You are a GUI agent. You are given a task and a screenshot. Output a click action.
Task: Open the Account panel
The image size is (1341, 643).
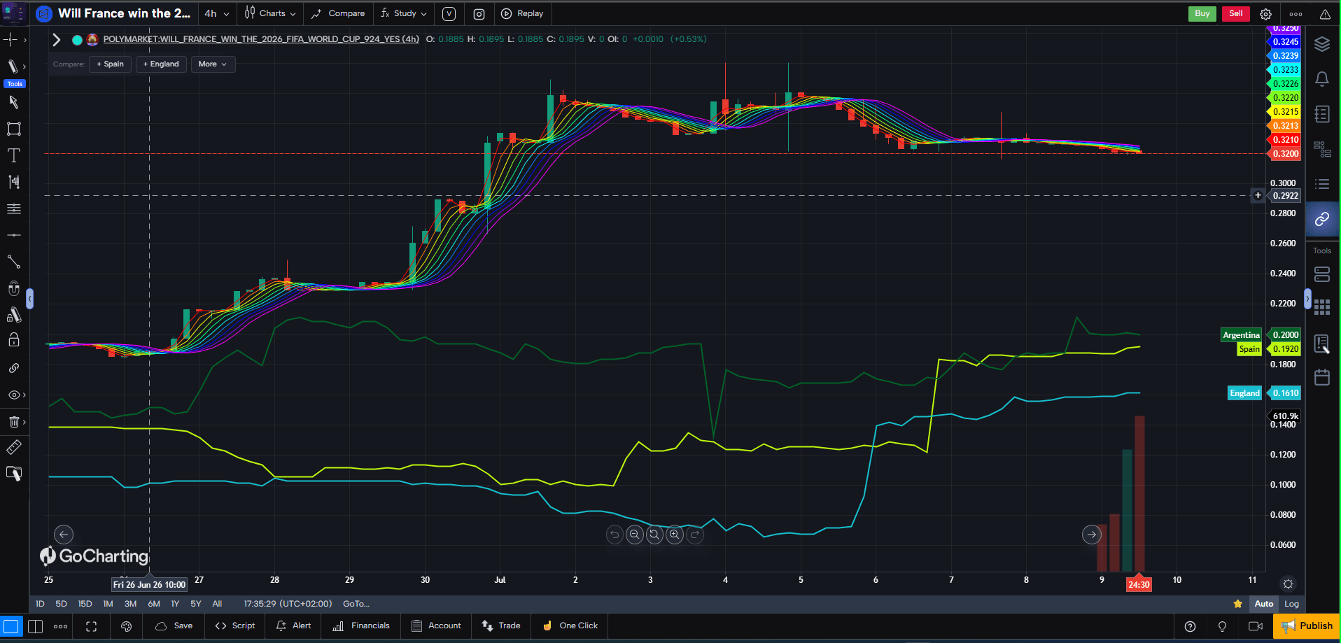click(436, 626)
